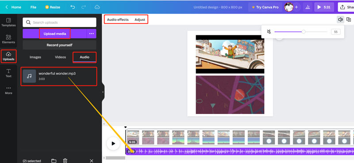Screen dimensions: 354x163
Task: Click the cloud save status icon
Action: [97, 7]
